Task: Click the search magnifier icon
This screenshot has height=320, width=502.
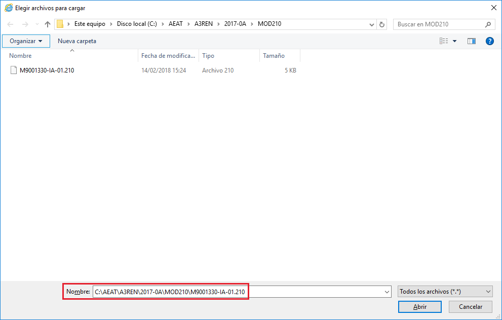Action: pos(488,24)
